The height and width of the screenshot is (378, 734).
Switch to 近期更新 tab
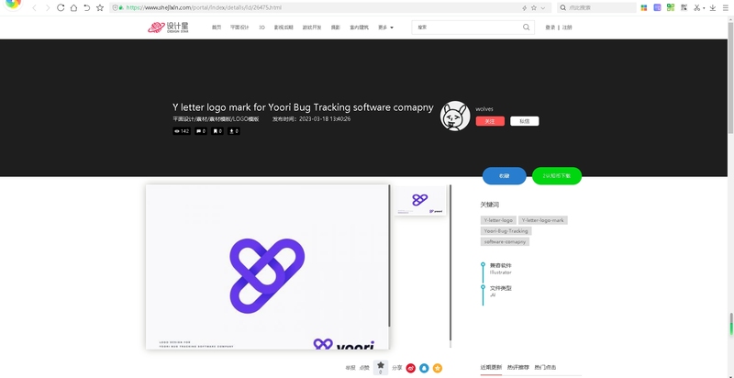point(491,367)
